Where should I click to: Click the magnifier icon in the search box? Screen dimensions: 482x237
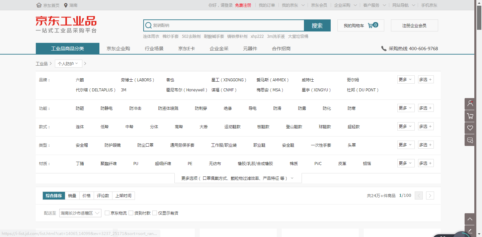tap(149, 25)
